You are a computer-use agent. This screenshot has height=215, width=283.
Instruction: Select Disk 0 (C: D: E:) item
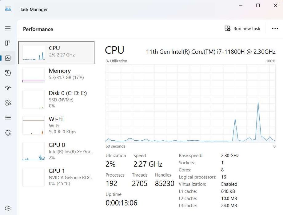pos(56,99)
